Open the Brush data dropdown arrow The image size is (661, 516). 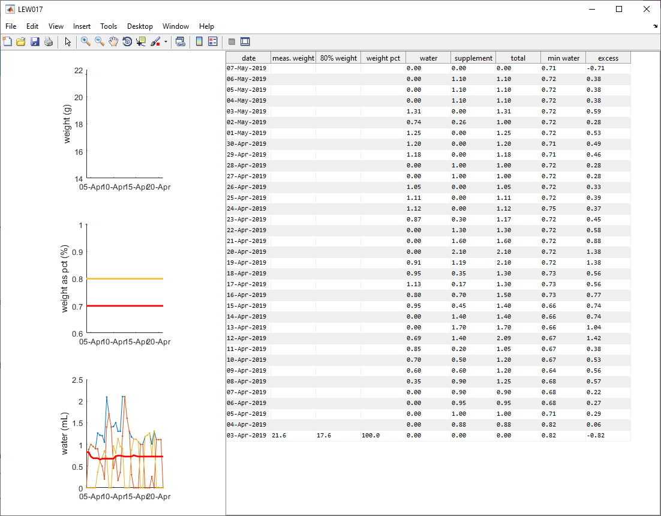click(x=166, y=41)
